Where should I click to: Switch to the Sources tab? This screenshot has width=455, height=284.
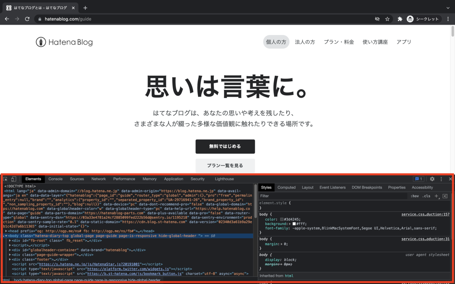[77, 179]
